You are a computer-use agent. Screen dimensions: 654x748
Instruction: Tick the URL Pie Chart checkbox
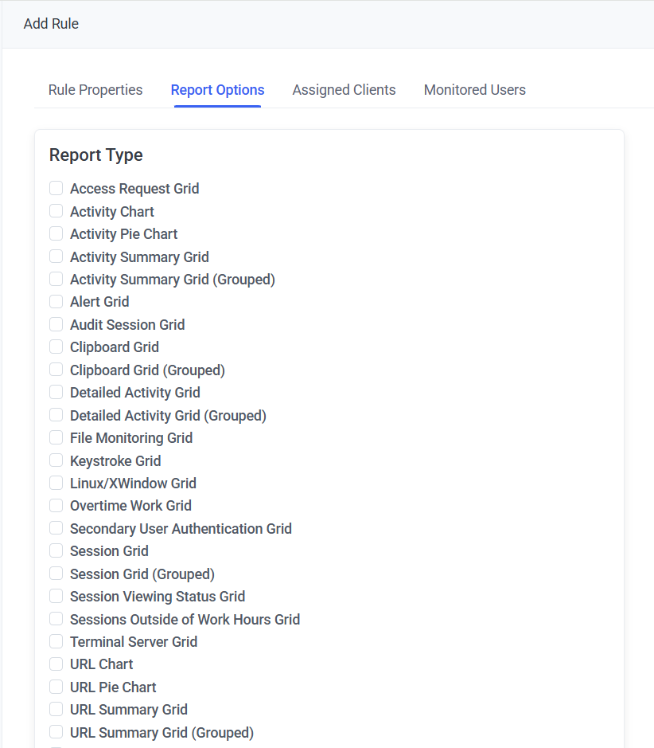(x=56, y=687)
